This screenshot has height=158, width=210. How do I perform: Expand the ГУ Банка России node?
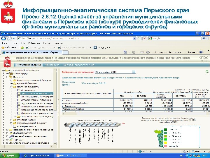11,120
